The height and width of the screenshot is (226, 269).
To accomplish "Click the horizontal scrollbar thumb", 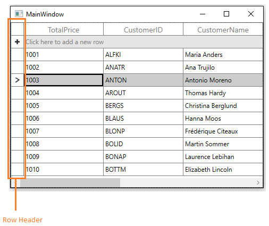I will (x=70, y=182).
